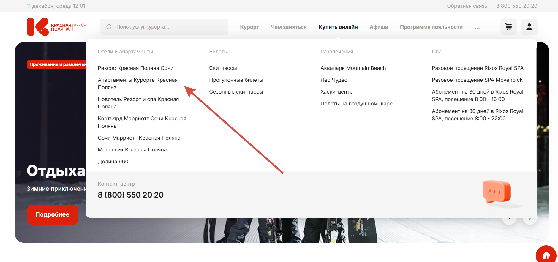The width and height of the screenshot is (558, 262).
Task: Open the 'Программа лояльности' menu
Action: click(x=431, y=27)
